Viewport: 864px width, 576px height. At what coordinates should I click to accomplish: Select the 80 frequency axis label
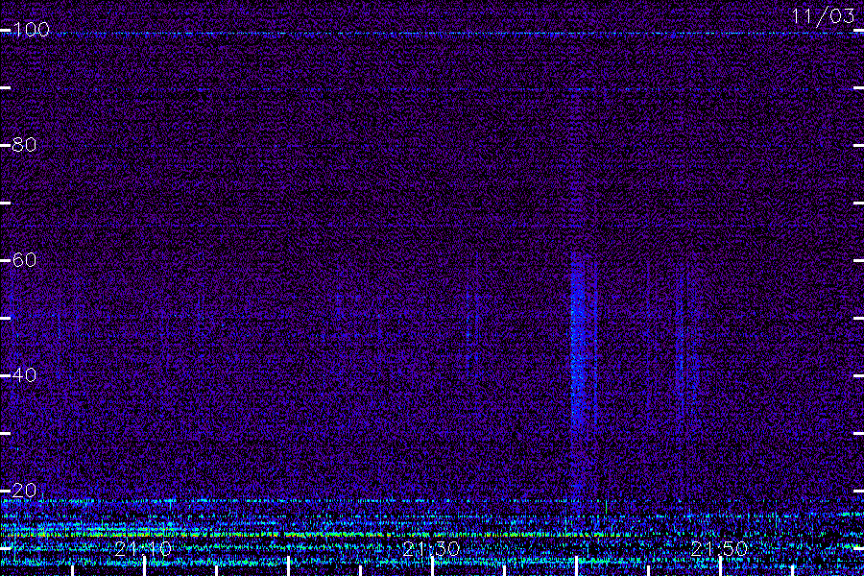click(24, 145)
